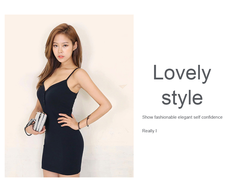Click "Show fashionable elegant self confidence" text

(x=182, y=117)
